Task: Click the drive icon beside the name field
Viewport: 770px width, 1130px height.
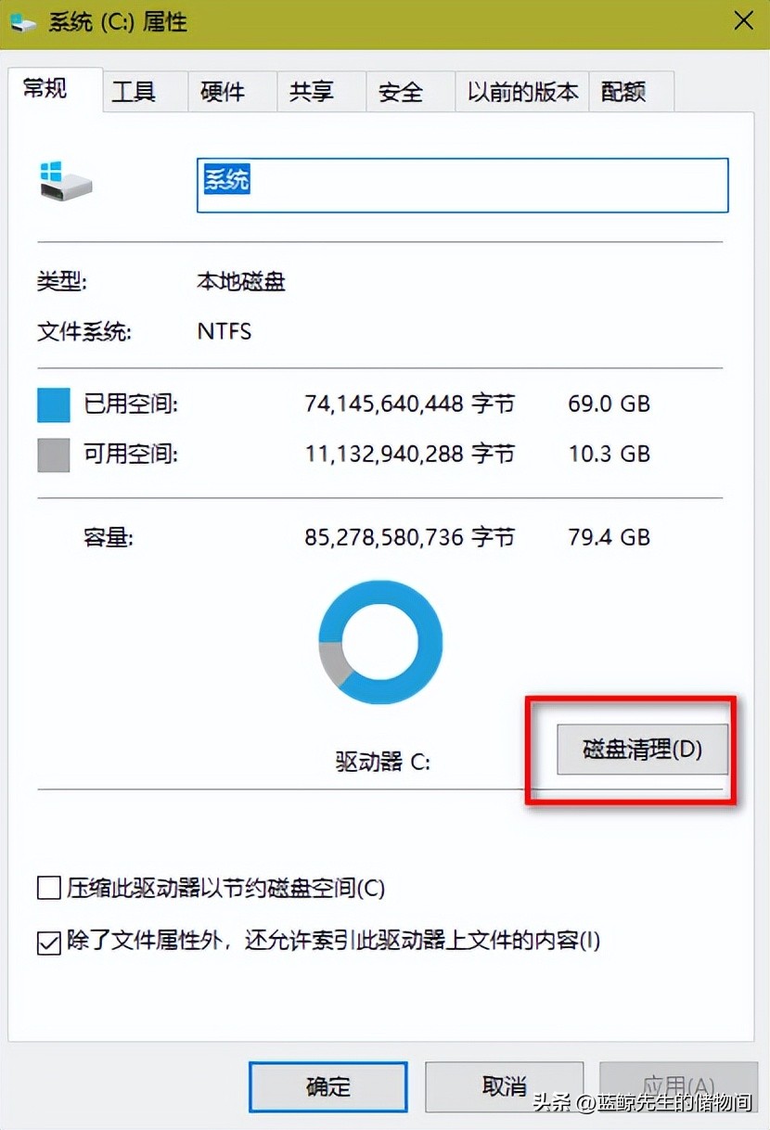Action: pos(64,181)
